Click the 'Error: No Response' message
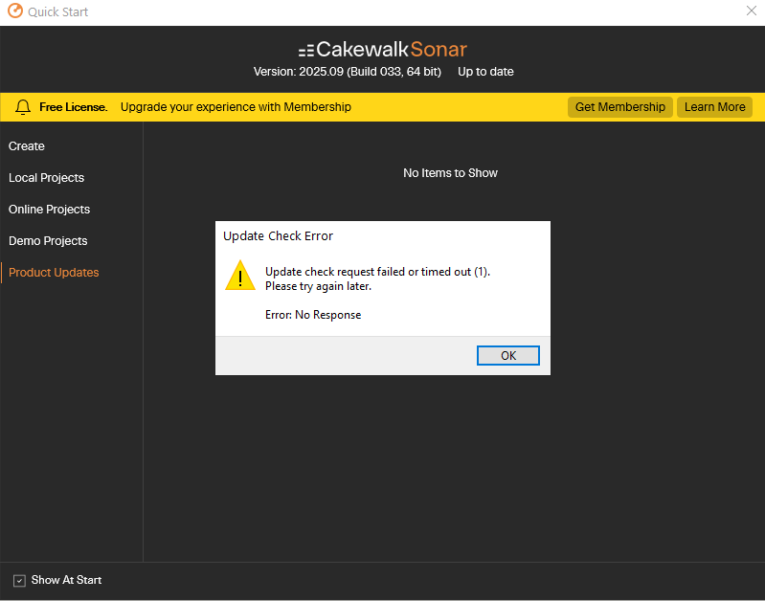This screenshot has width=765, height=601. [313, 315]
